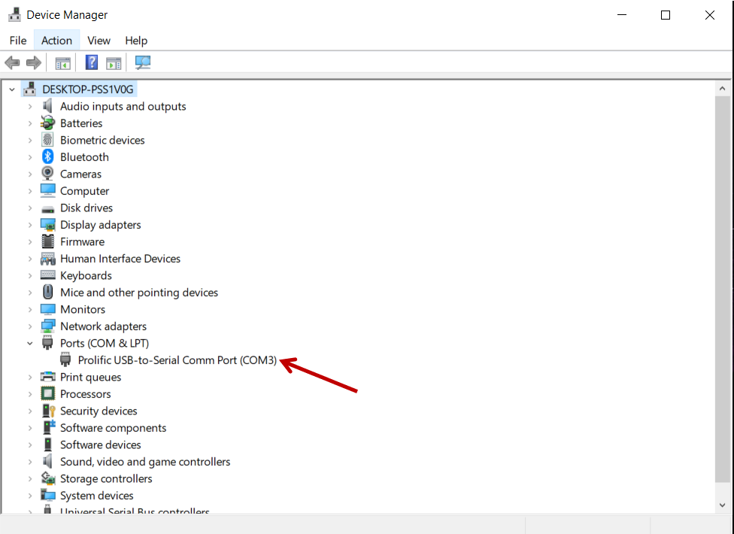Screen dimensions: 734x534
Task: Open Help via the blue question mark icon
Action: [92, 62]
